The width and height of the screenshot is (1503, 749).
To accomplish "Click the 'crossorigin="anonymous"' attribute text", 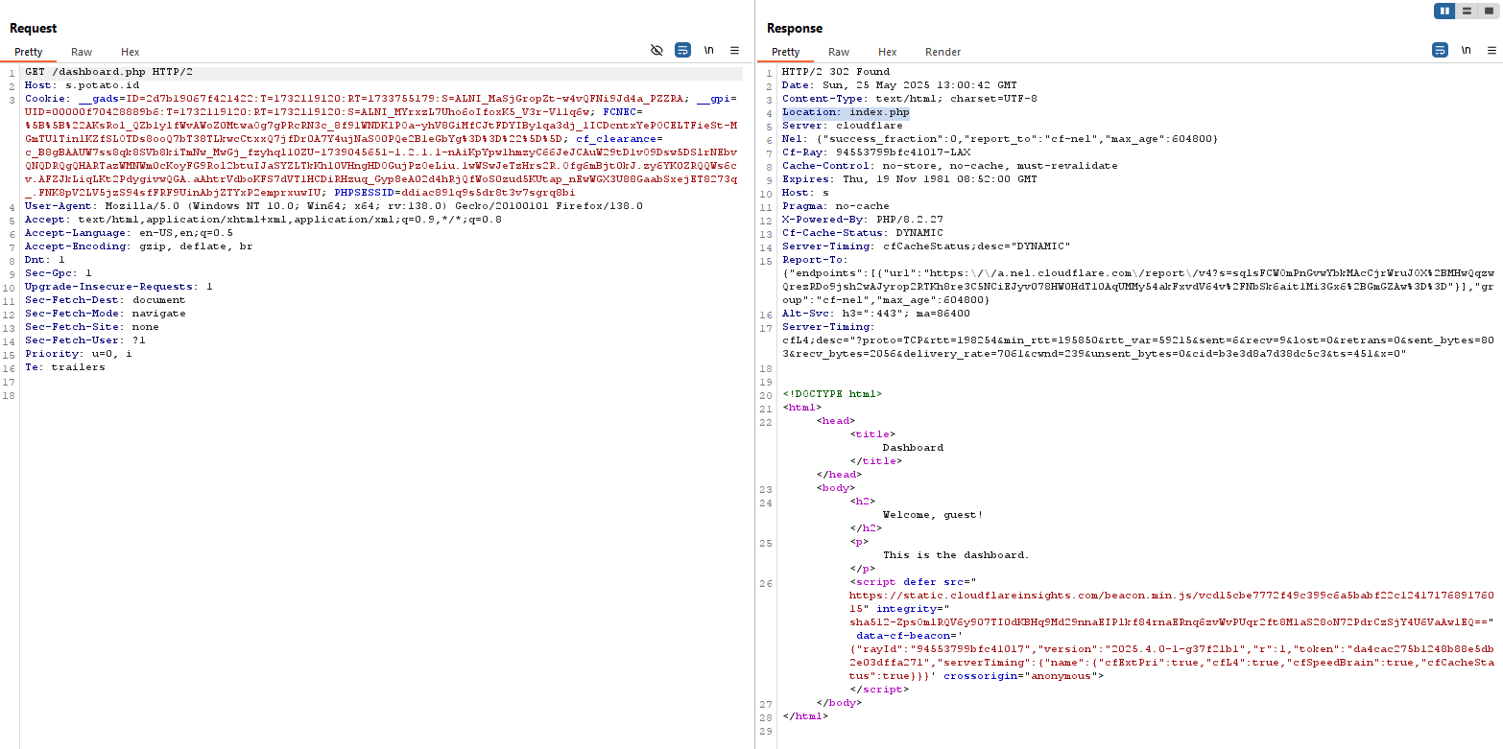I will [x=1020, y=676].
